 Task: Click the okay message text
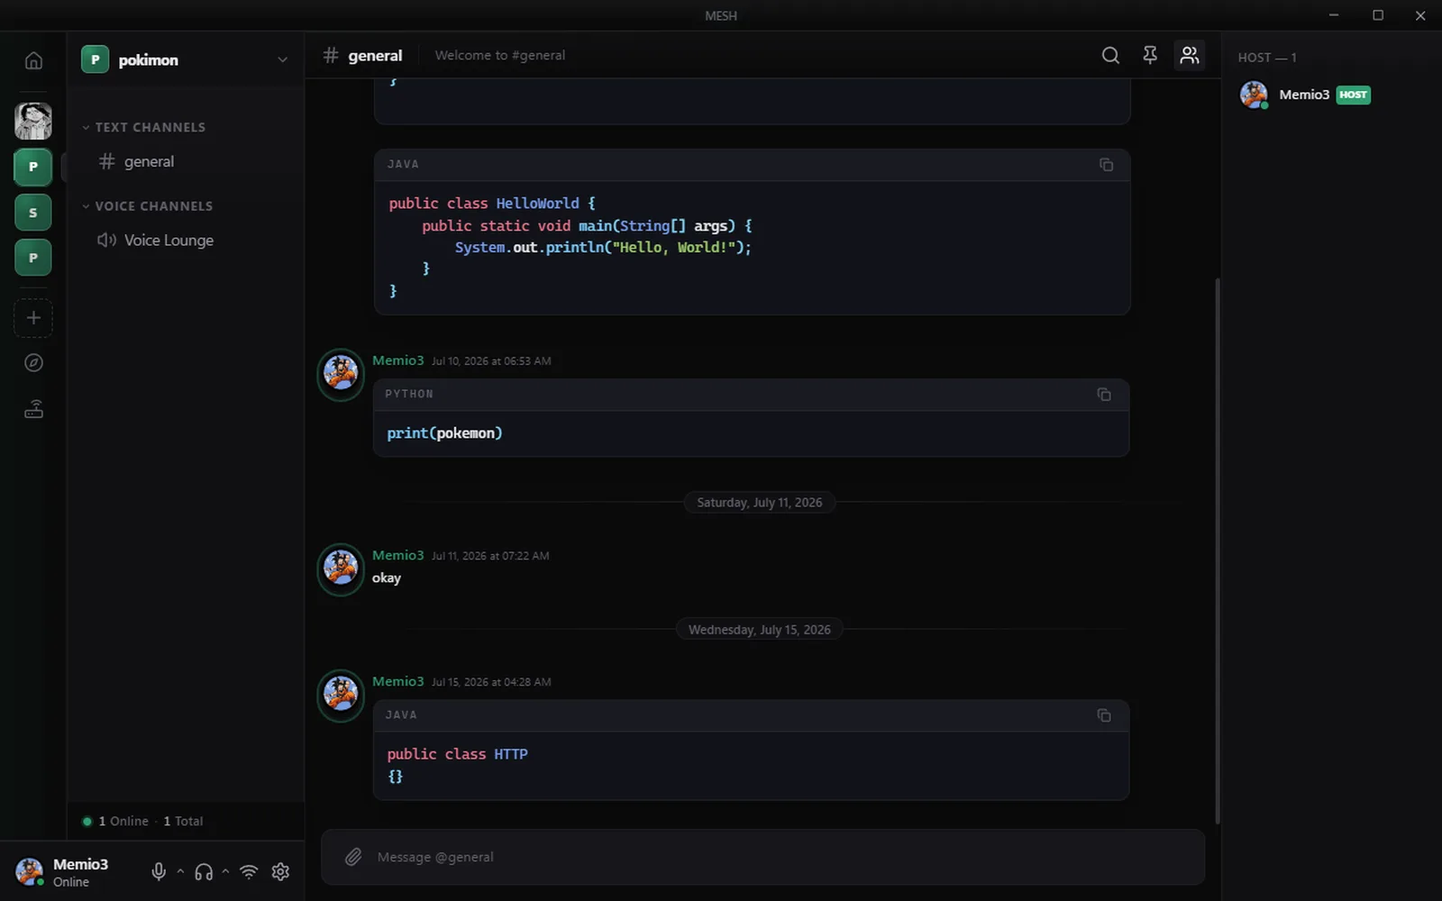tap(387, 578)
